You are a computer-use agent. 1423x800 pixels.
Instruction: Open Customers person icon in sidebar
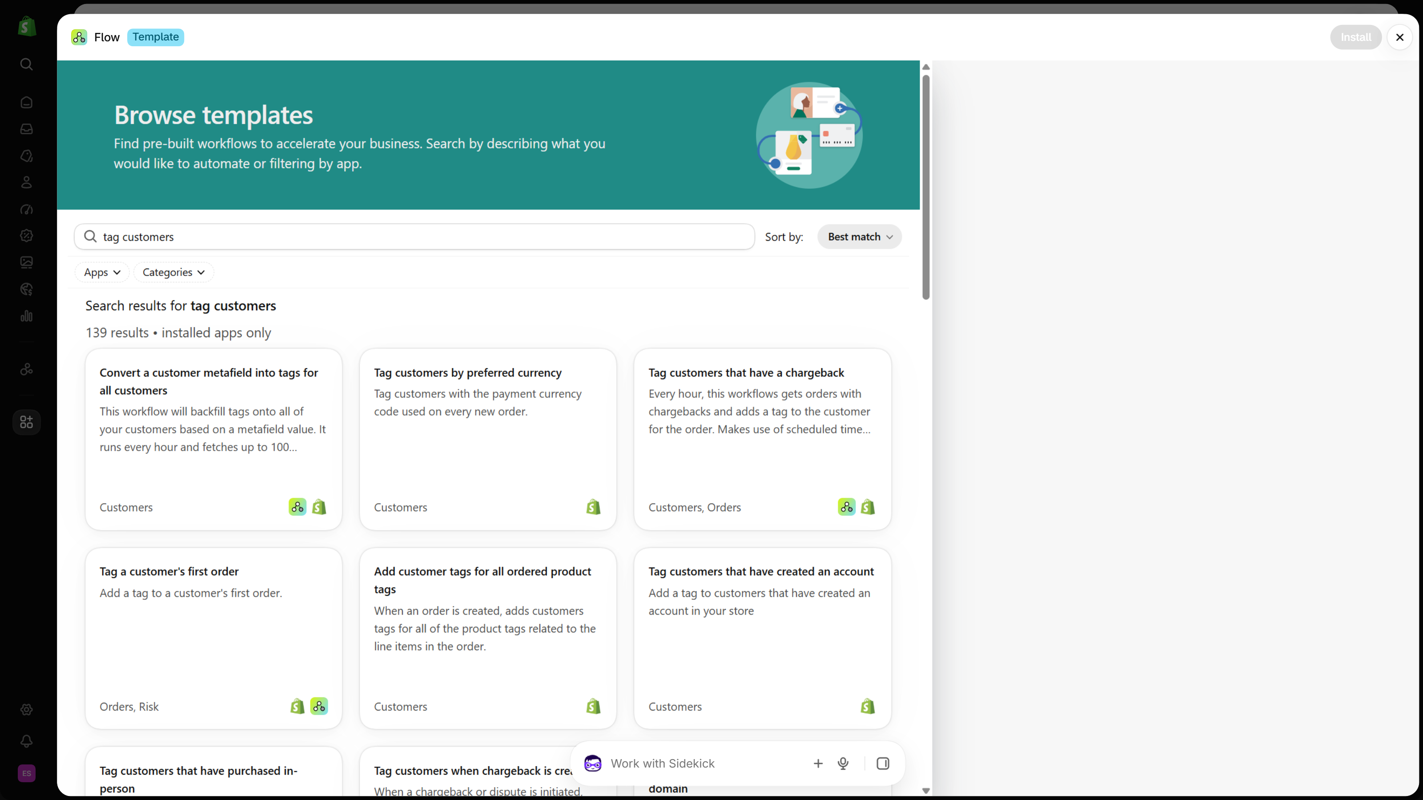27,182
